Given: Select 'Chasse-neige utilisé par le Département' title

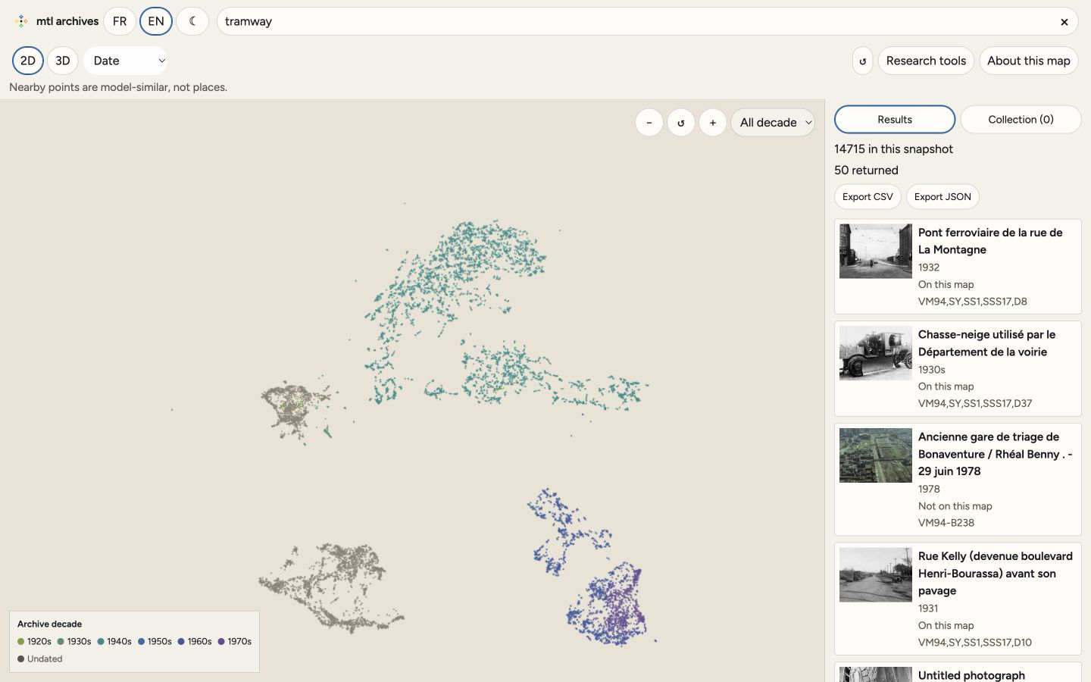Looking at the screenshot, I should pyautogui.click(x=986, y=343).
